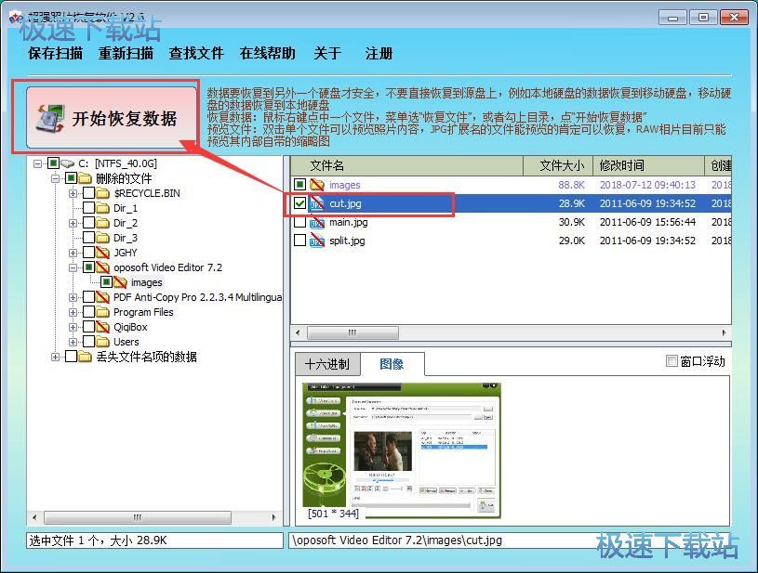
Task: Click the file path status field
Action: 510,540
